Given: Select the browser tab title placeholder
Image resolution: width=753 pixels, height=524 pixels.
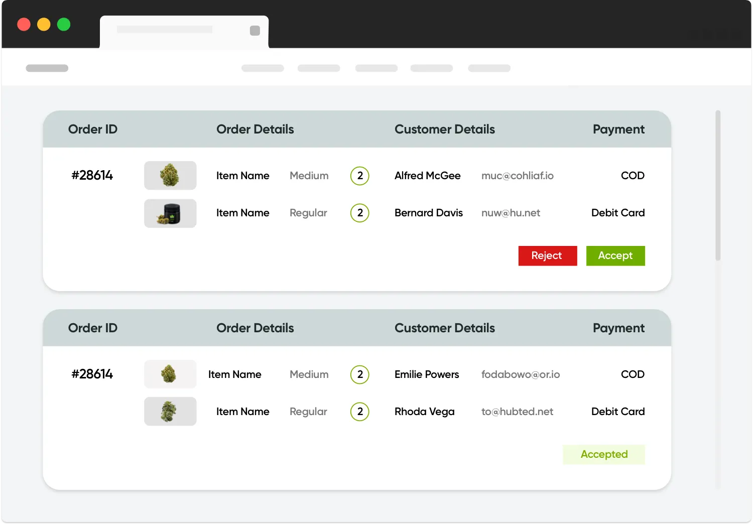Looking at the screenshot, I should [165, 30].
